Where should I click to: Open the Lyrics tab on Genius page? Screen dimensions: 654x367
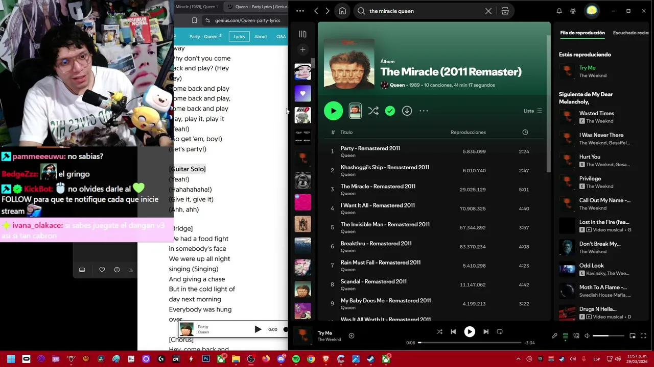coord(239,36)
